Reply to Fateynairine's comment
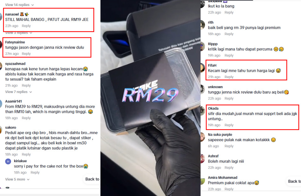 (26, 54)
